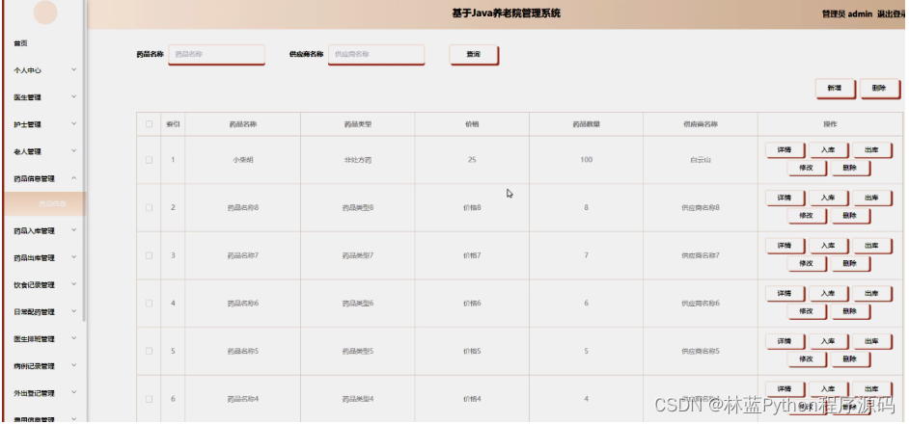
Task: Click 删除 for the 药品名称7 row
Action: 850,263
